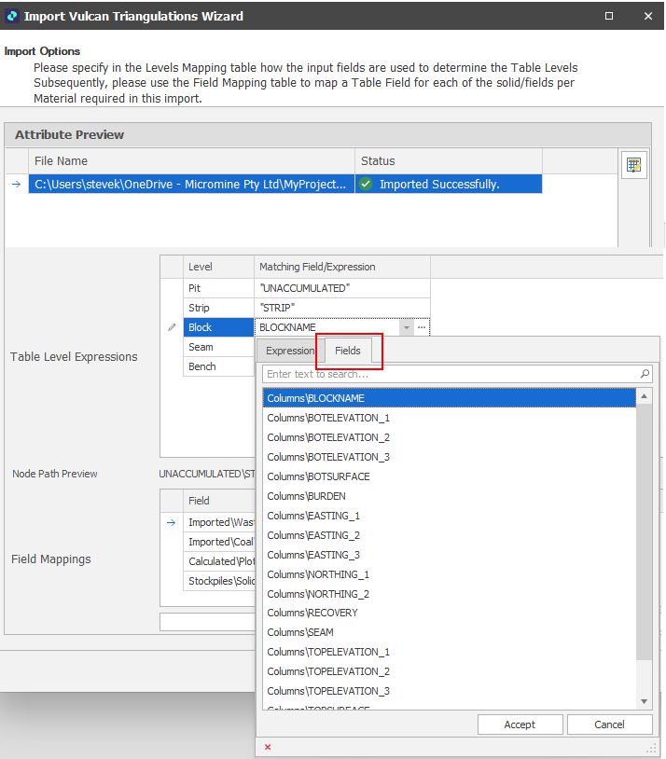
Task: Click the pencil edit icon beside Block row
Action: (171, 327)
